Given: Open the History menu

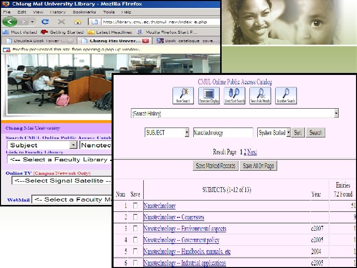Looking at the screenshot, I should point(58,12).
